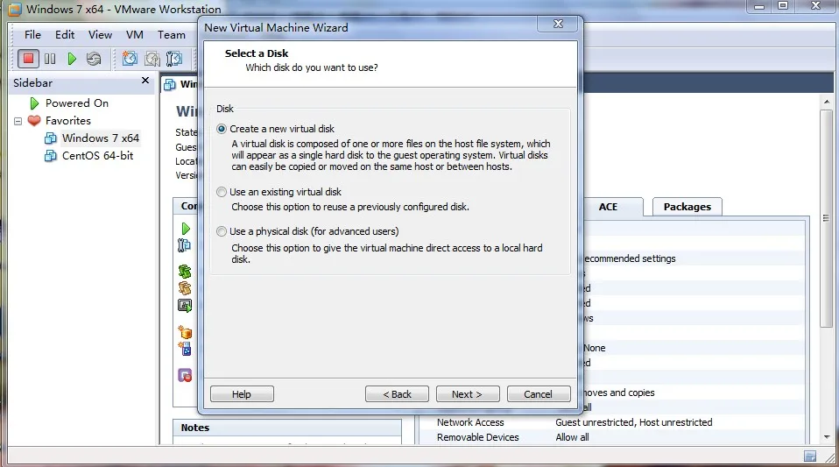The height and width of the screenshot is (467, 839).
Task: Click 'Guest unrestricted, Host unrestricted' value
Action: coord(633,422)
